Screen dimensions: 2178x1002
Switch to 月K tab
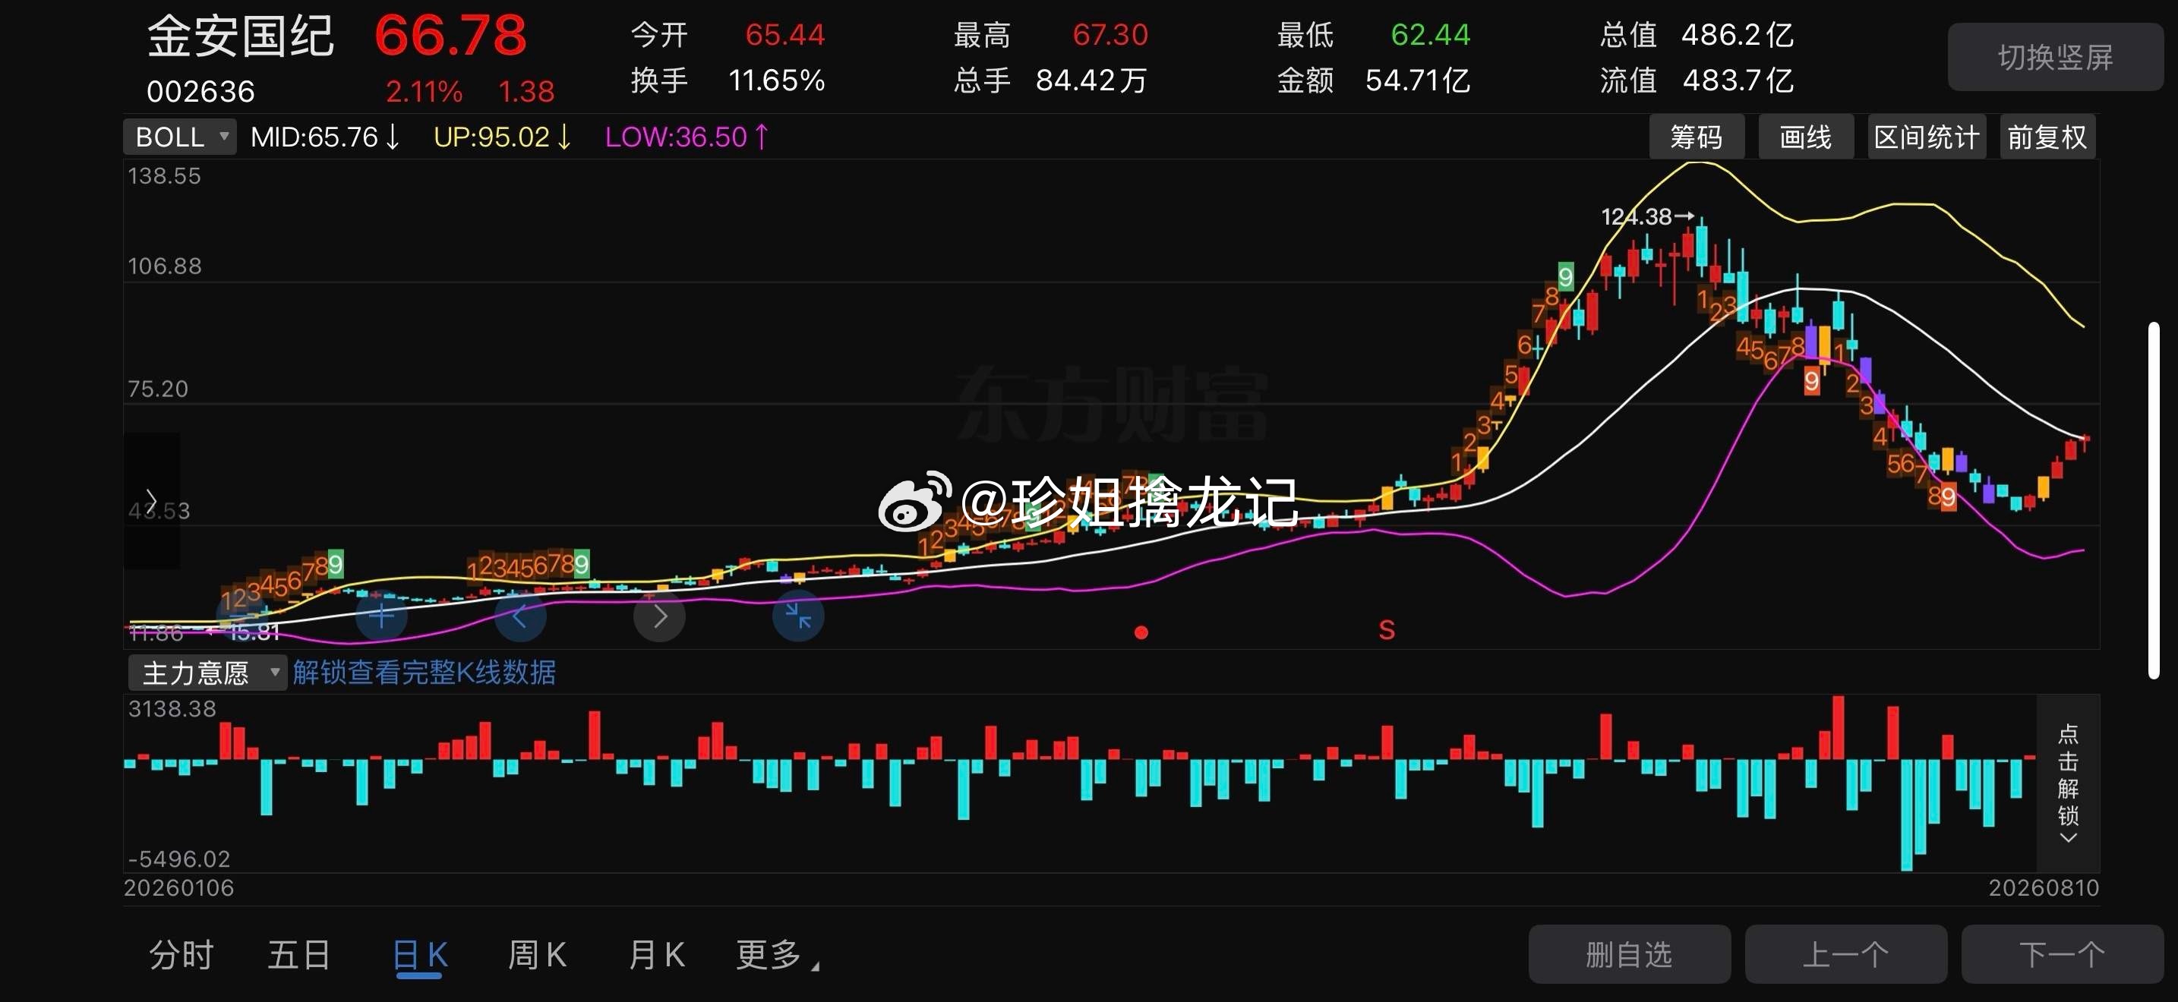click(656, 956)
